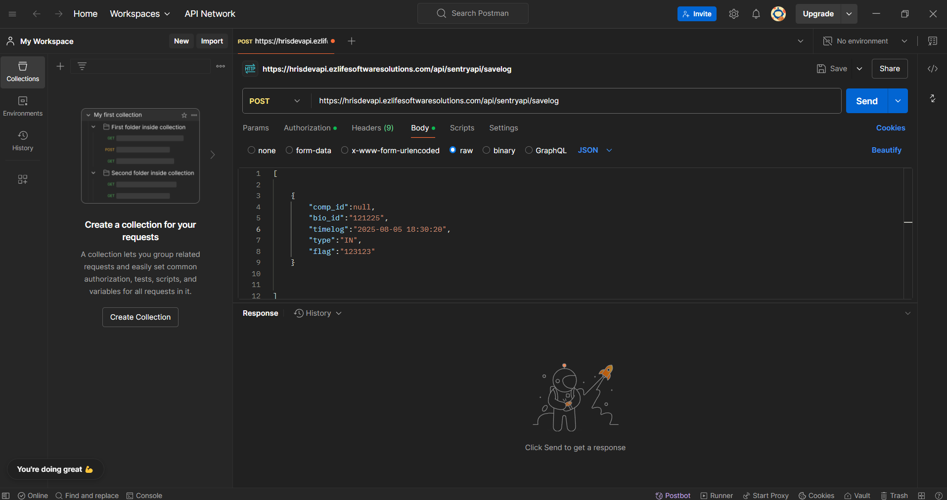
Task: Click the Create Collection button
Action: [140, 317]
